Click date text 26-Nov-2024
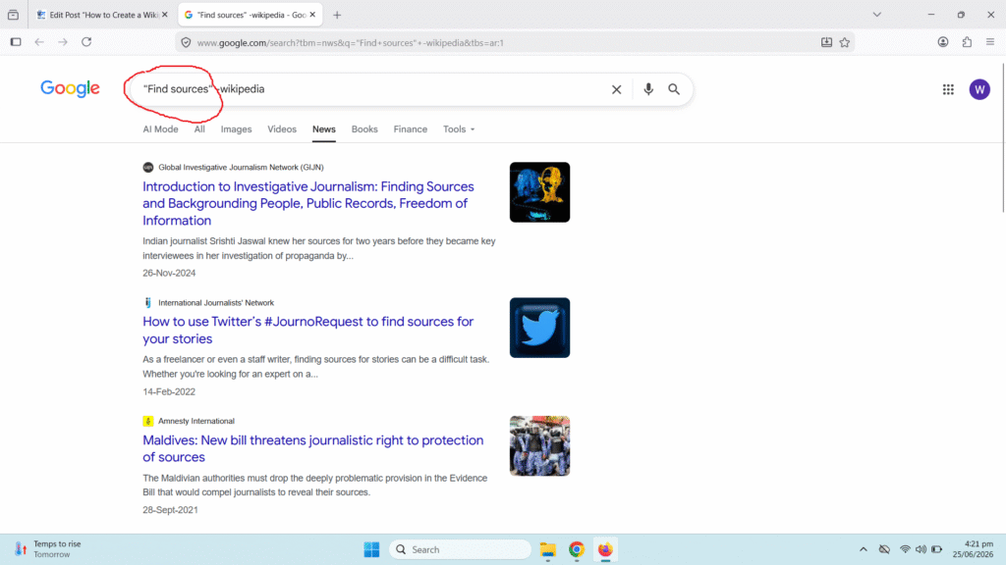Screen dimensions: 1006x565 (x=169, y=273)
